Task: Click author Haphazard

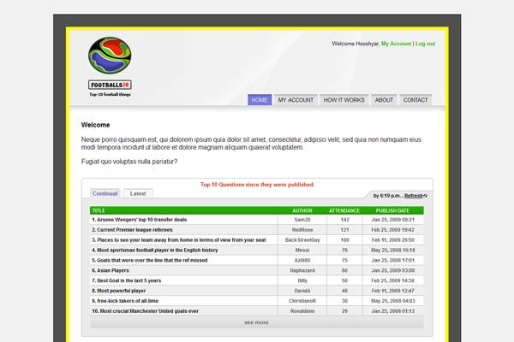Action: tap(302, 270)
